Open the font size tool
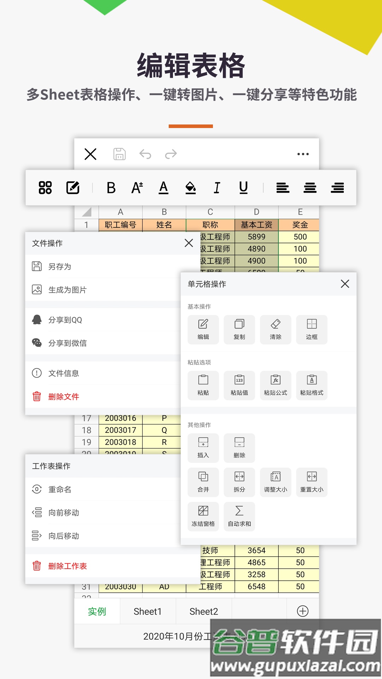Image resolution: width=382 pixels, height=679 pixels. coord(137,188)
